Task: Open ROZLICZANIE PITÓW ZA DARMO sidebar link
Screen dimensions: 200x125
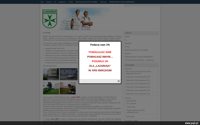Action: pos(136,50)
